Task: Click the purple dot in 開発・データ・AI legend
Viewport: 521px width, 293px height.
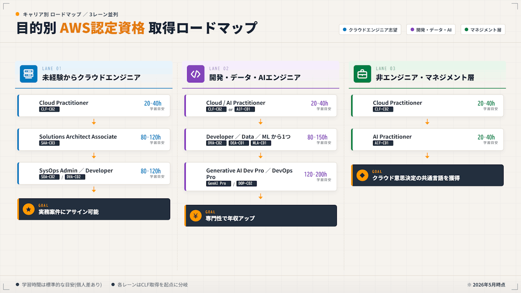Action: (x=412, y=30)
